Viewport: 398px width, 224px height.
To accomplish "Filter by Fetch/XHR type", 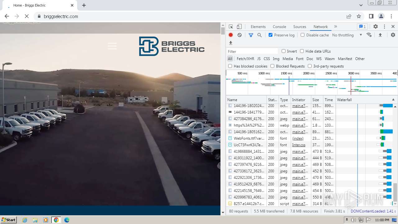I will click(x=245, y=59).
